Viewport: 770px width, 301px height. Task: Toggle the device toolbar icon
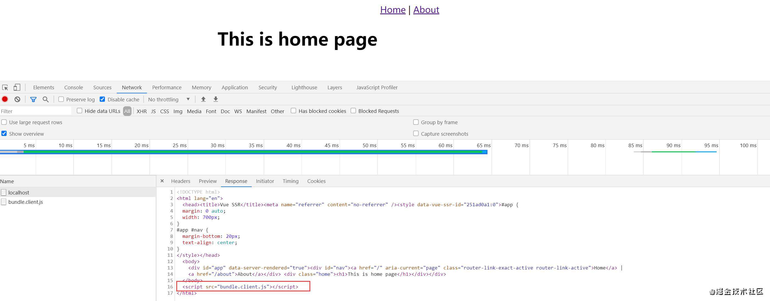click(17, 87)
